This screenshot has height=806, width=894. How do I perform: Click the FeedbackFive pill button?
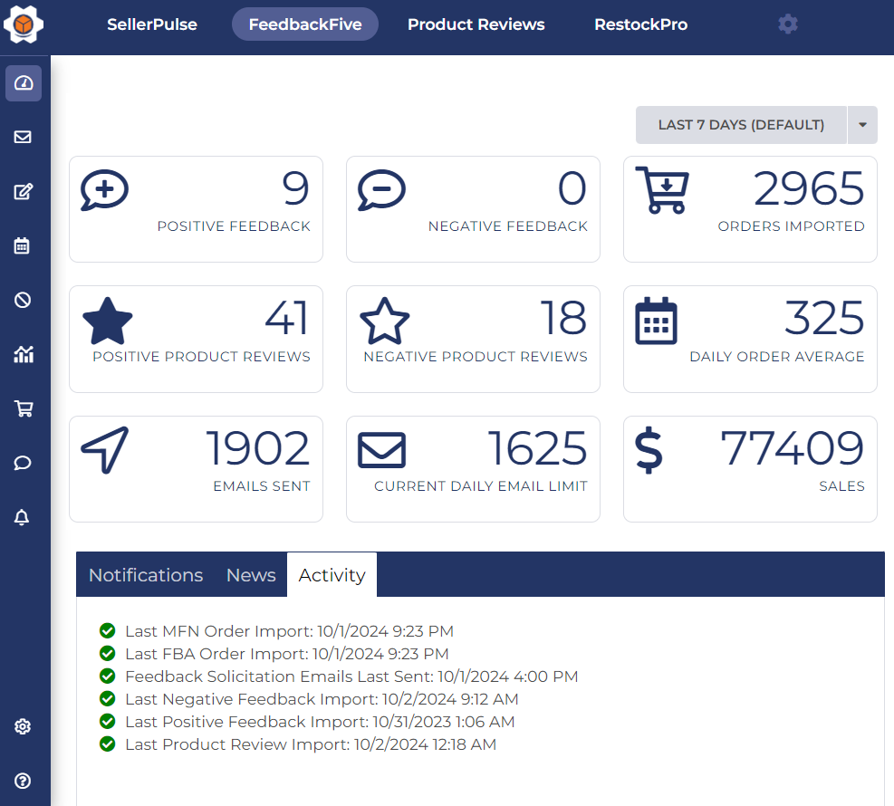pyautogui.click(x=304, y=24)
